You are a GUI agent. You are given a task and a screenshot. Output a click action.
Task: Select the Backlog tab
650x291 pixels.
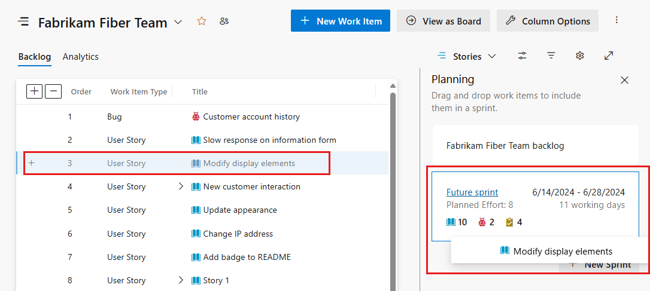pyautogui.click(x=35, y=57)
